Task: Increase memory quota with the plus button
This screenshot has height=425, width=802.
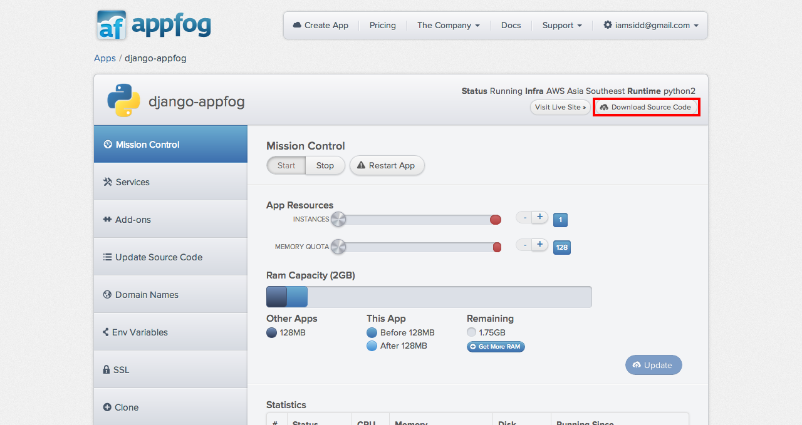Action: 540,245
